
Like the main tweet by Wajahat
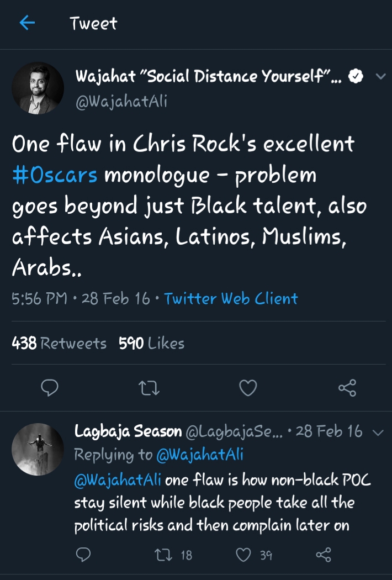(x=248, y=388)
